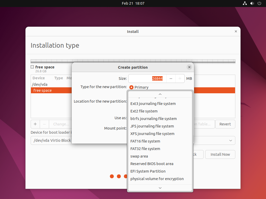This screenshot has height=199, width=266.
Task: Click the power icon in top bar
Action: 259,3
